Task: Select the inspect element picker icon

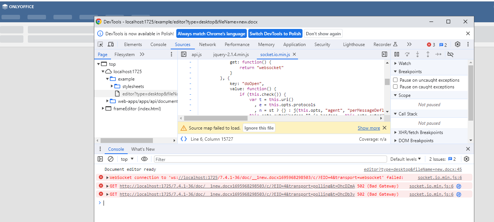Action: [x=100, y=44]
